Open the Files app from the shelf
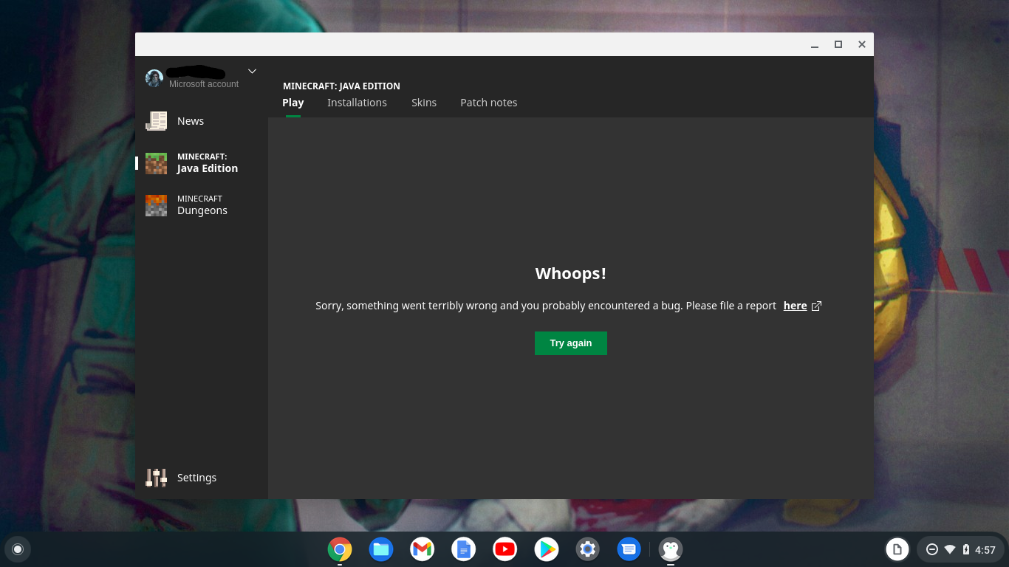This screenshot has height=567, width=1009. (381, 549)
